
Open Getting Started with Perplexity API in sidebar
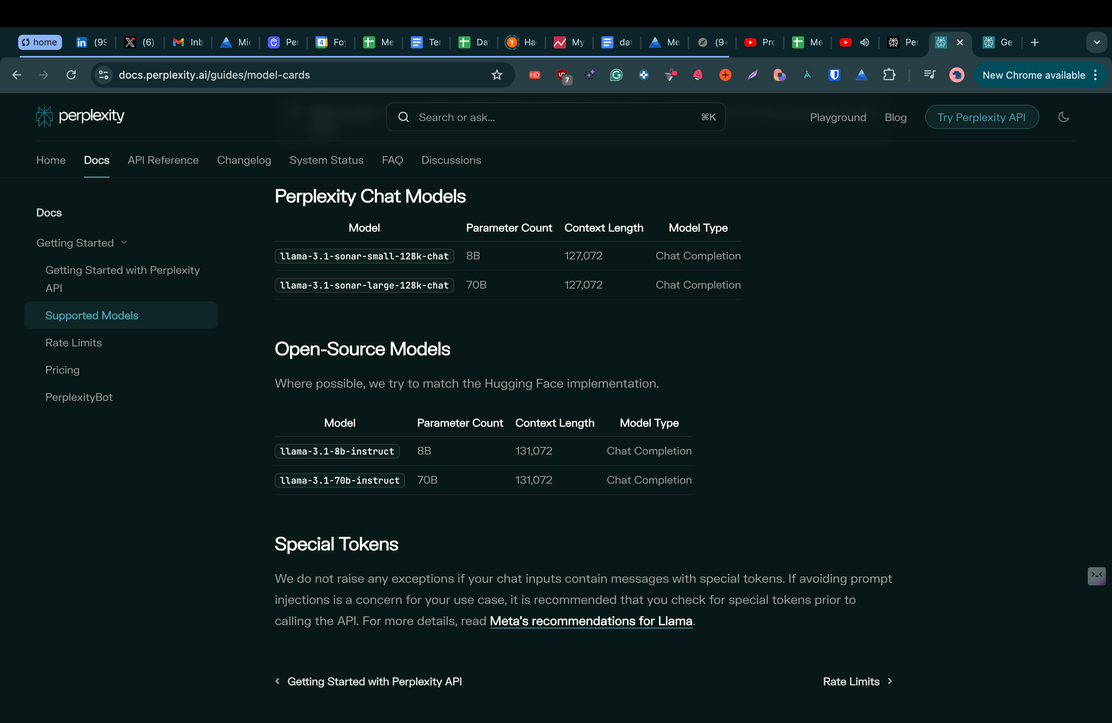pos(123,279)
